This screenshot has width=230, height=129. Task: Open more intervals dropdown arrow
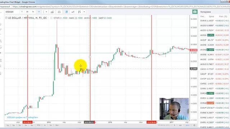[x=46, y=12]
